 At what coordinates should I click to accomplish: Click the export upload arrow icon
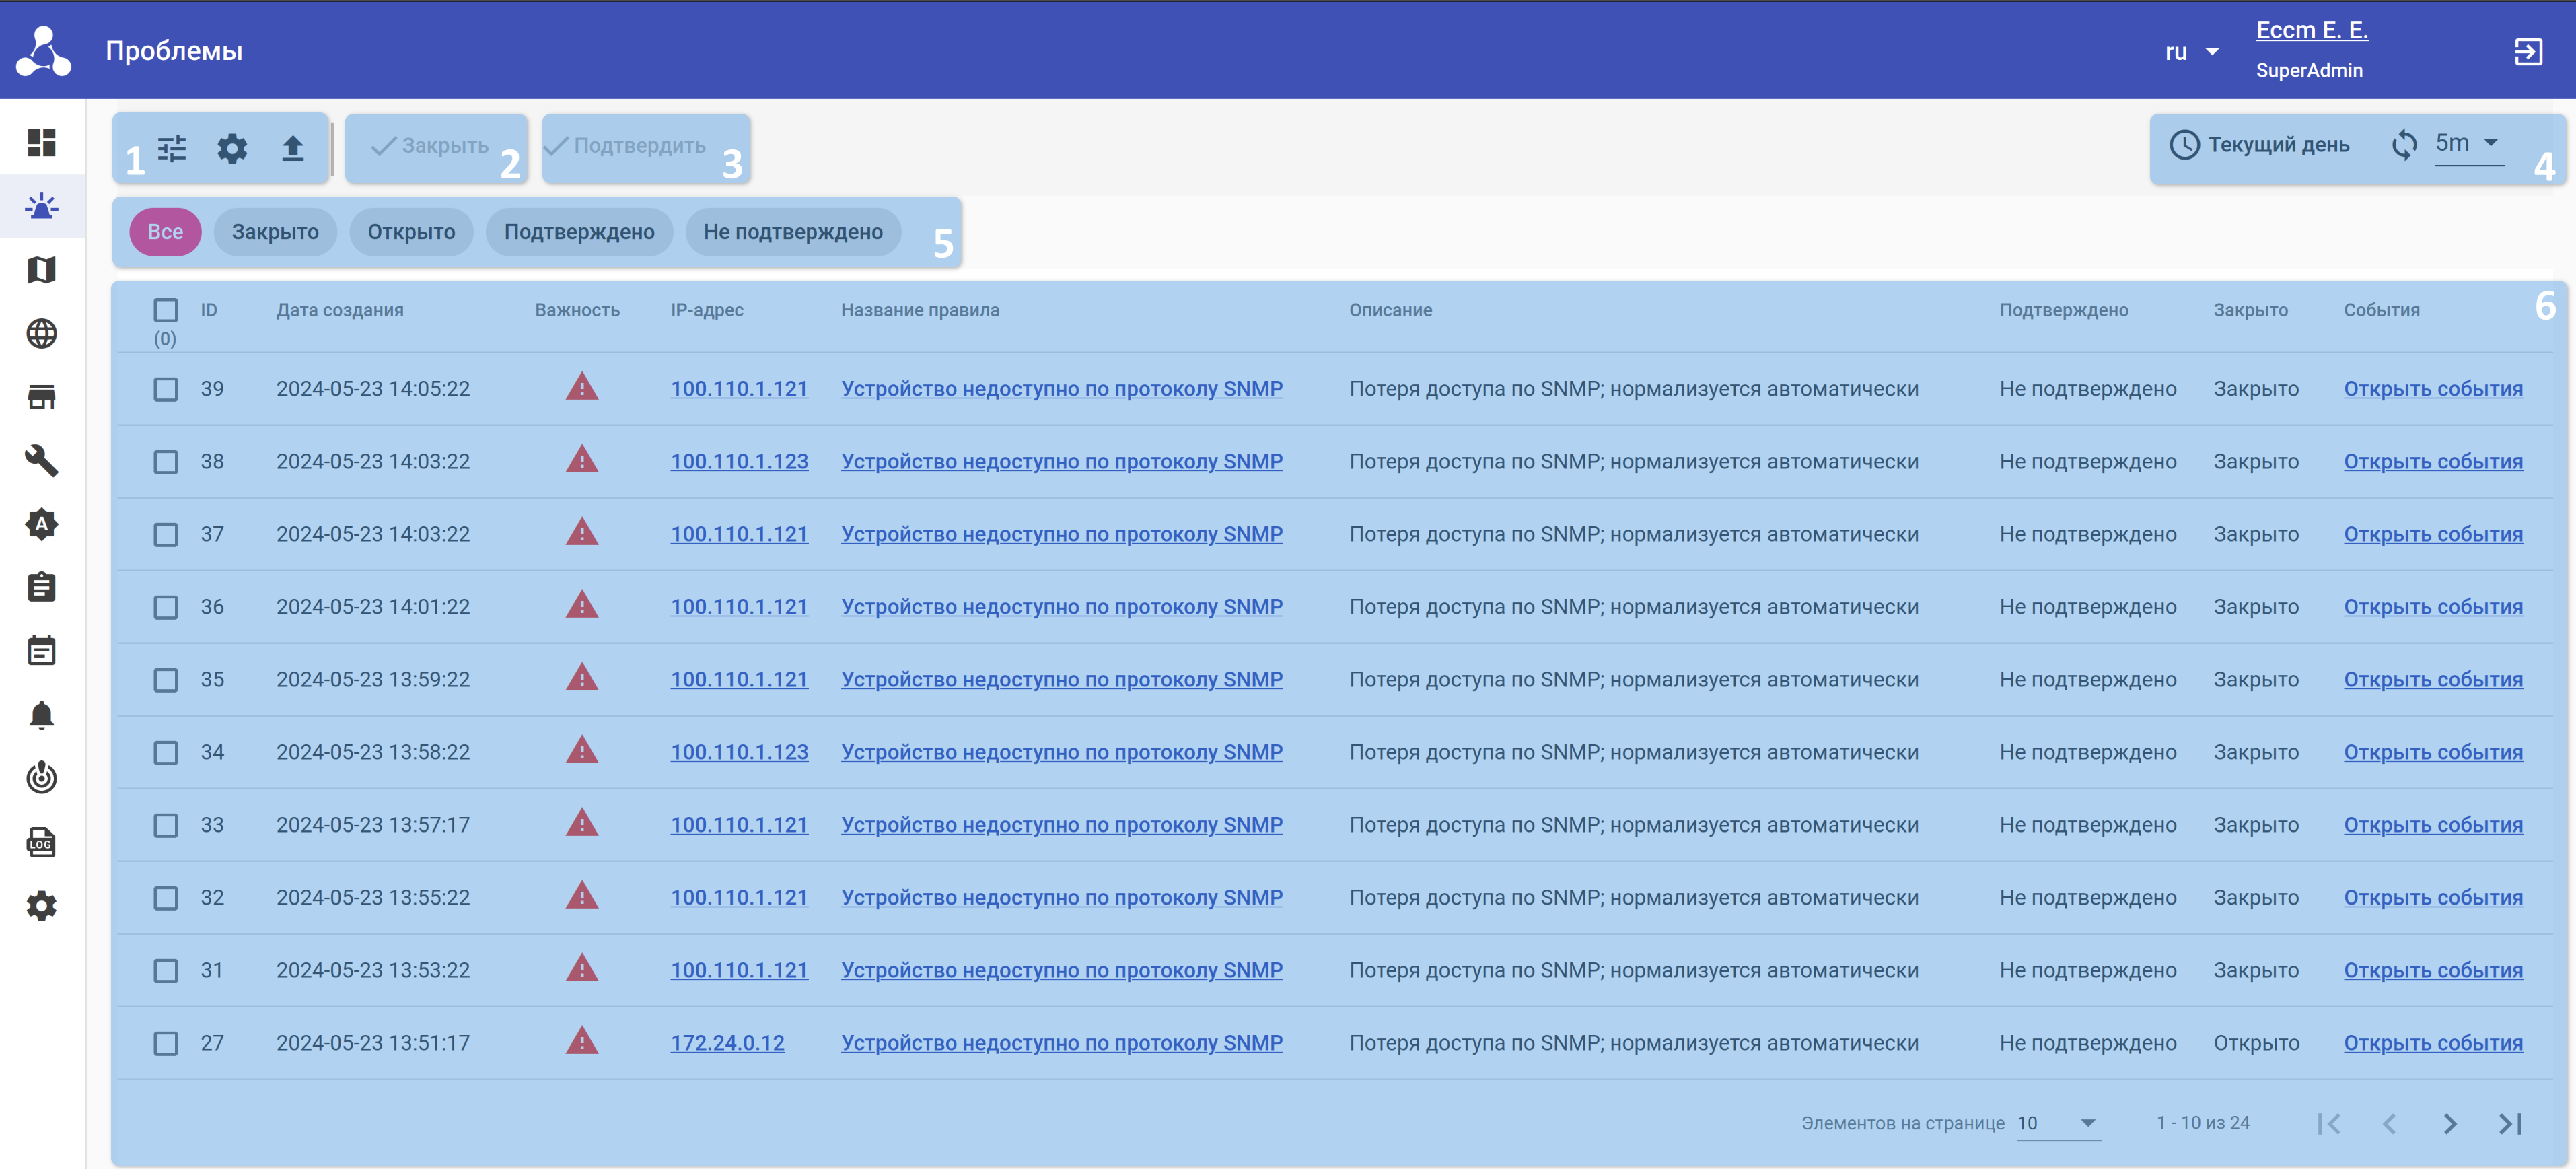pos(292,148)
